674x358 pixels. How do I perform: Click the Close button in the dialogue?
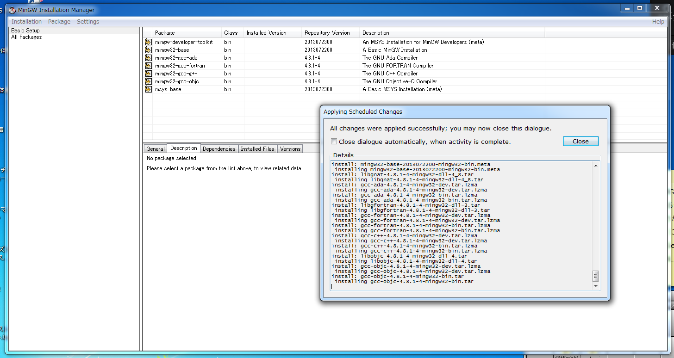580,141
